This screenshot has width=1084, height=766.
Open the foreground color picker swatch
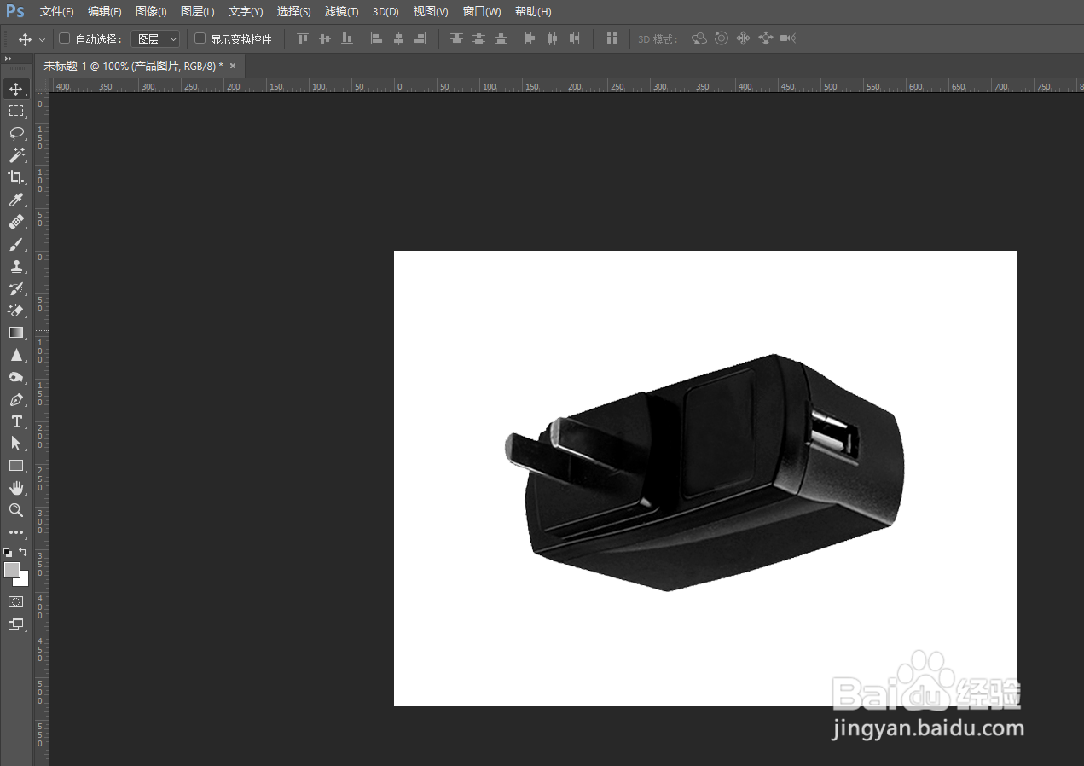tap(11, 570)
